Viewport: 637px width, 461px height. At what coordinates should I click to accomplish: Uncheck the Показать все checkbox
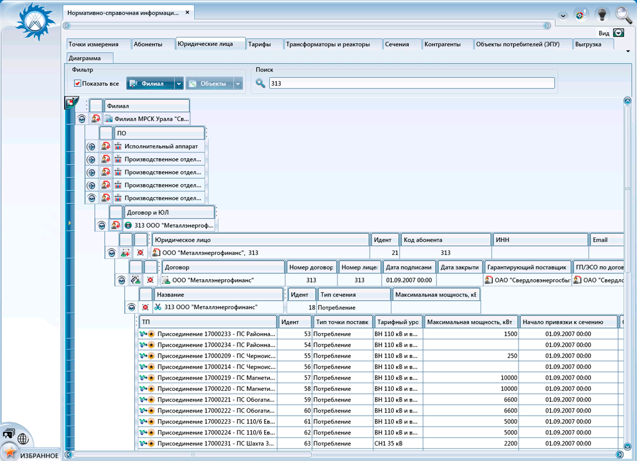[78, 83]
